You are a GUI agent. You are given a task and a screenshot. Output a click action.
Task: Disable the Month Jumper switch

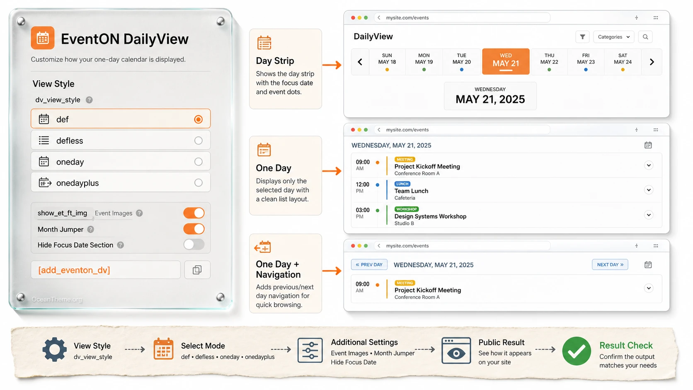tap(194, 229)
